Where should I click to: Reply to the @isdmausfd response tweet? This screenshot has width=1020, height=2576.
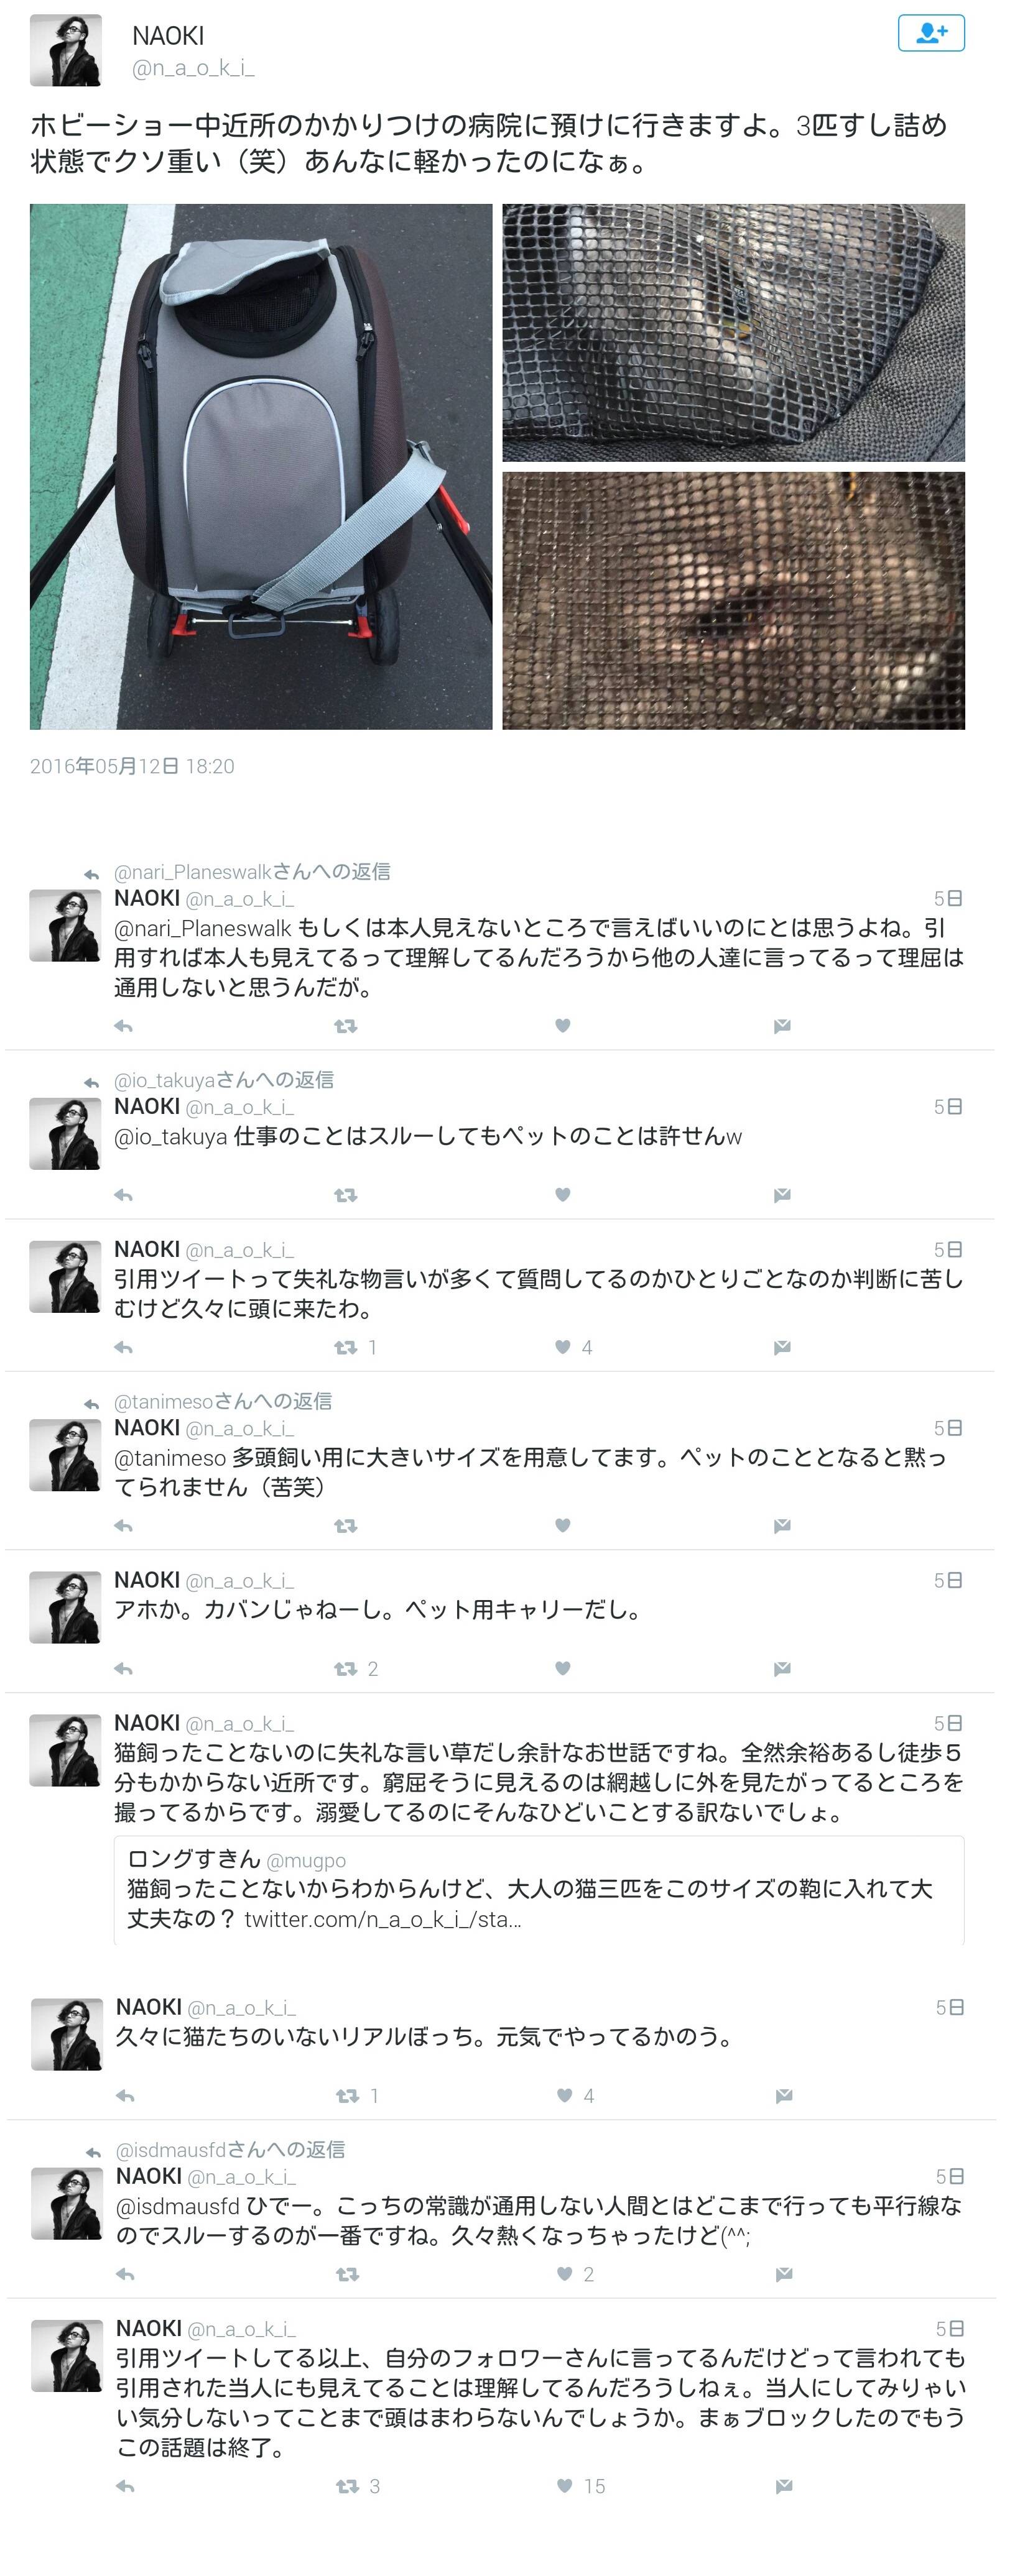pos(126,2274)
